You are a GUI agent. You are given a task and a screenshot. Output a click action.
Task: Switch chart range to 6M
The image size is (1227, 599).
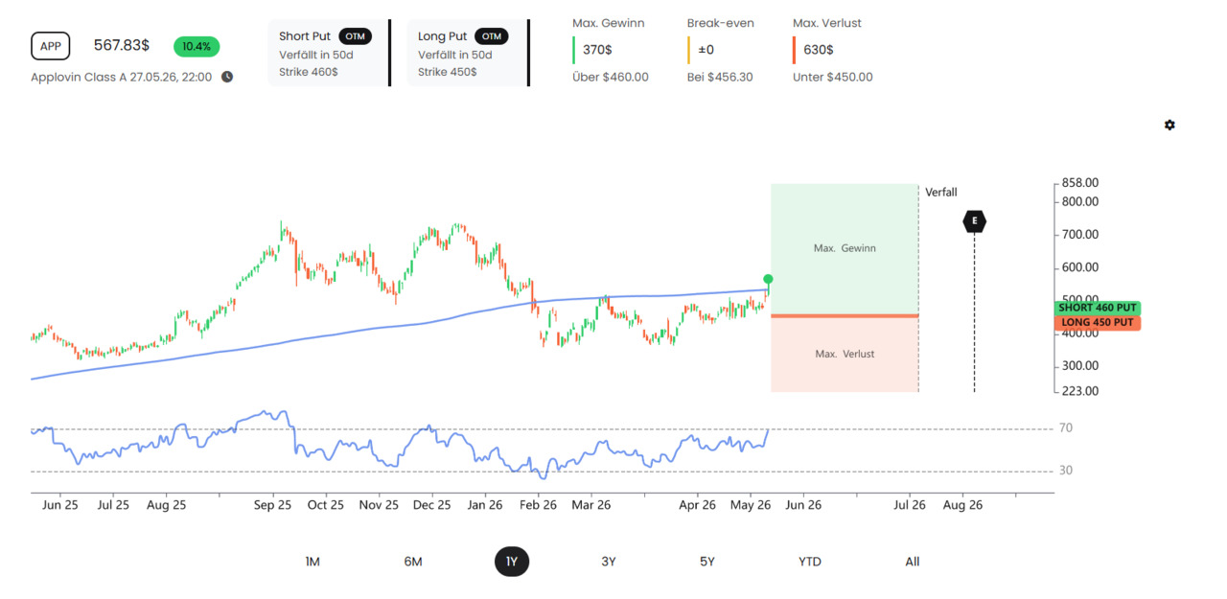[x=413, y=562]
